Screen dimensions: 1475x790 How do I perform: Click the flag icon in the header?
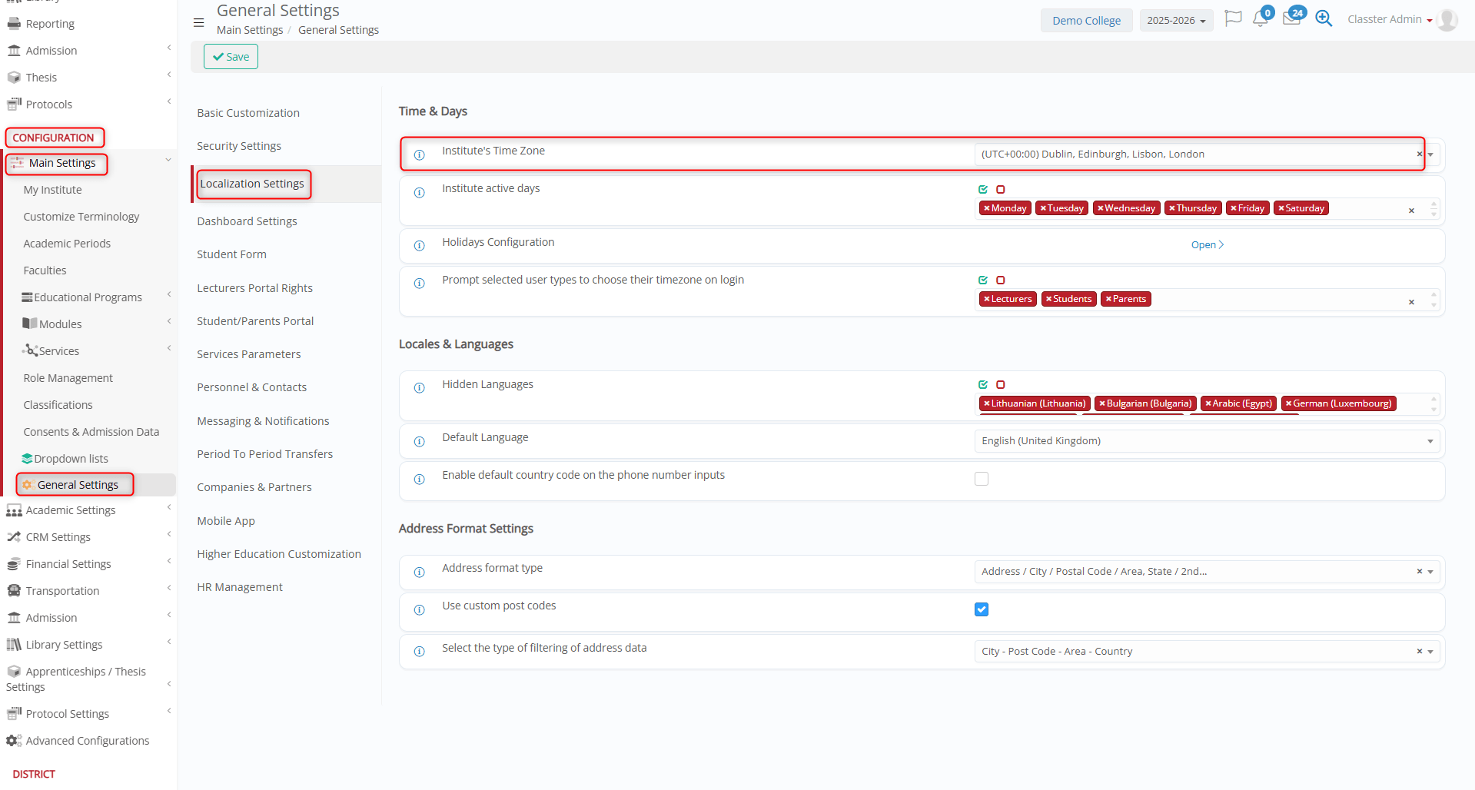1233,18
